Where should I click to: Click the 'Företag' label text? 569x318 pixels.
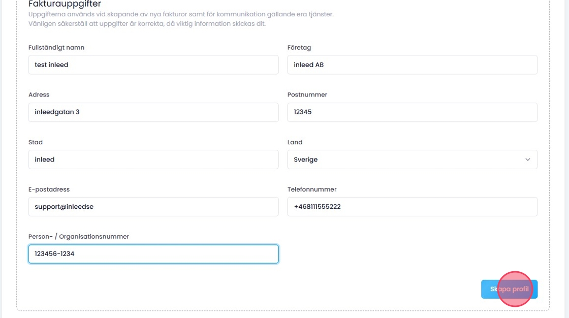pos(299,48)
